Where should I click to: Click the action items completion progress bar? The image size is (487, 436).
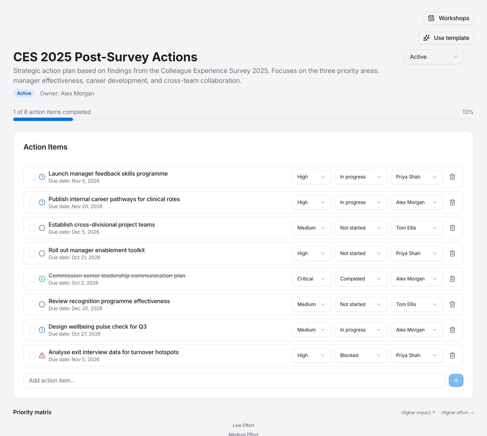pyautogui.click(x=243, y=119)
